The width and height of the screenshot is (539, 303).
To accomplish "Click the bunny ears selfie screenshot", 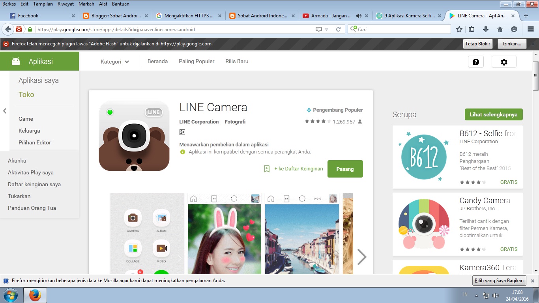I will tap(225, 234).
